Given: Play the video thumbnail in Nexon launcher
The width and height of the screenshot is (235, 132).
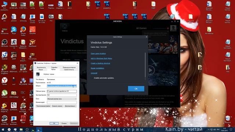Looking at the screenshot, I should (151, 70).
